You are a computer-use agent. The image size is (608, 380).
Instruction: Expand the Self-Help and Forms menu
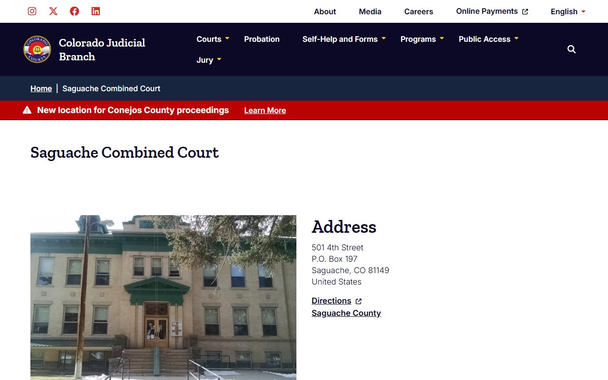[x=344, y=39]
